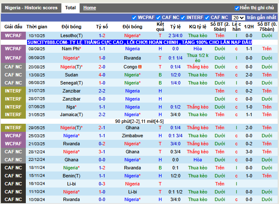279x204 pixels.
Task: Click the 'Giải đấu' column header
Action: 13,27
